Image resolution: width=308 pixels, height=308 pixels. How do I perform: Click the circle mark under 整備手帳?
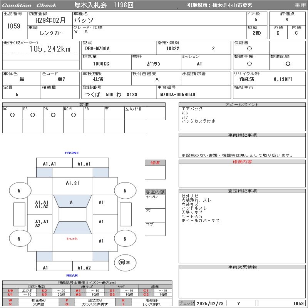(x=249, y=64)
